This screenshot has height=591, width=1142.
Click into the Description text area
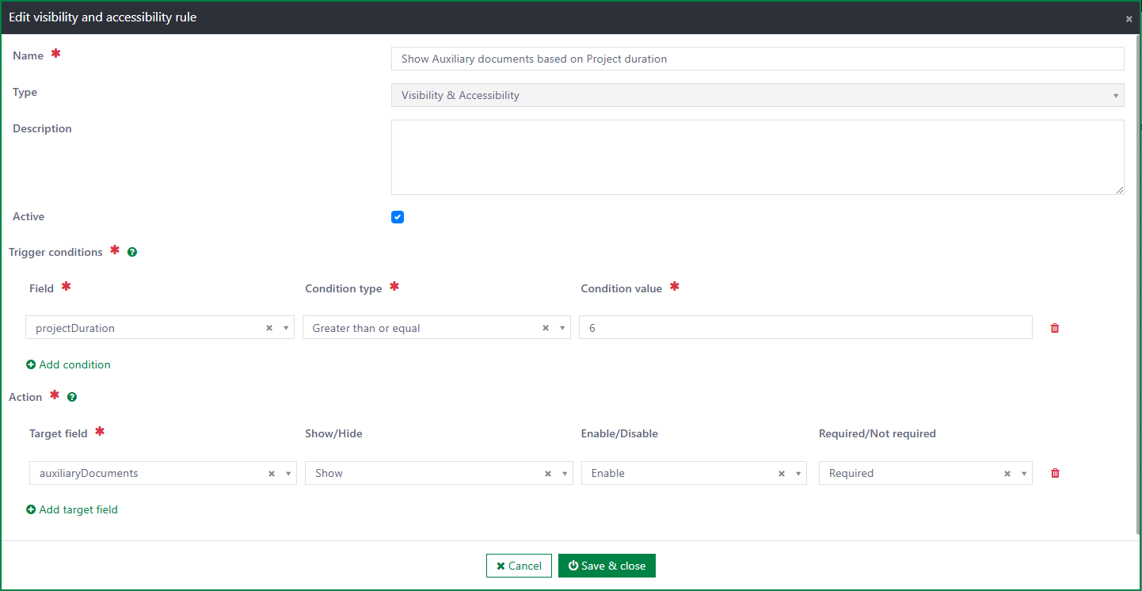758,157
